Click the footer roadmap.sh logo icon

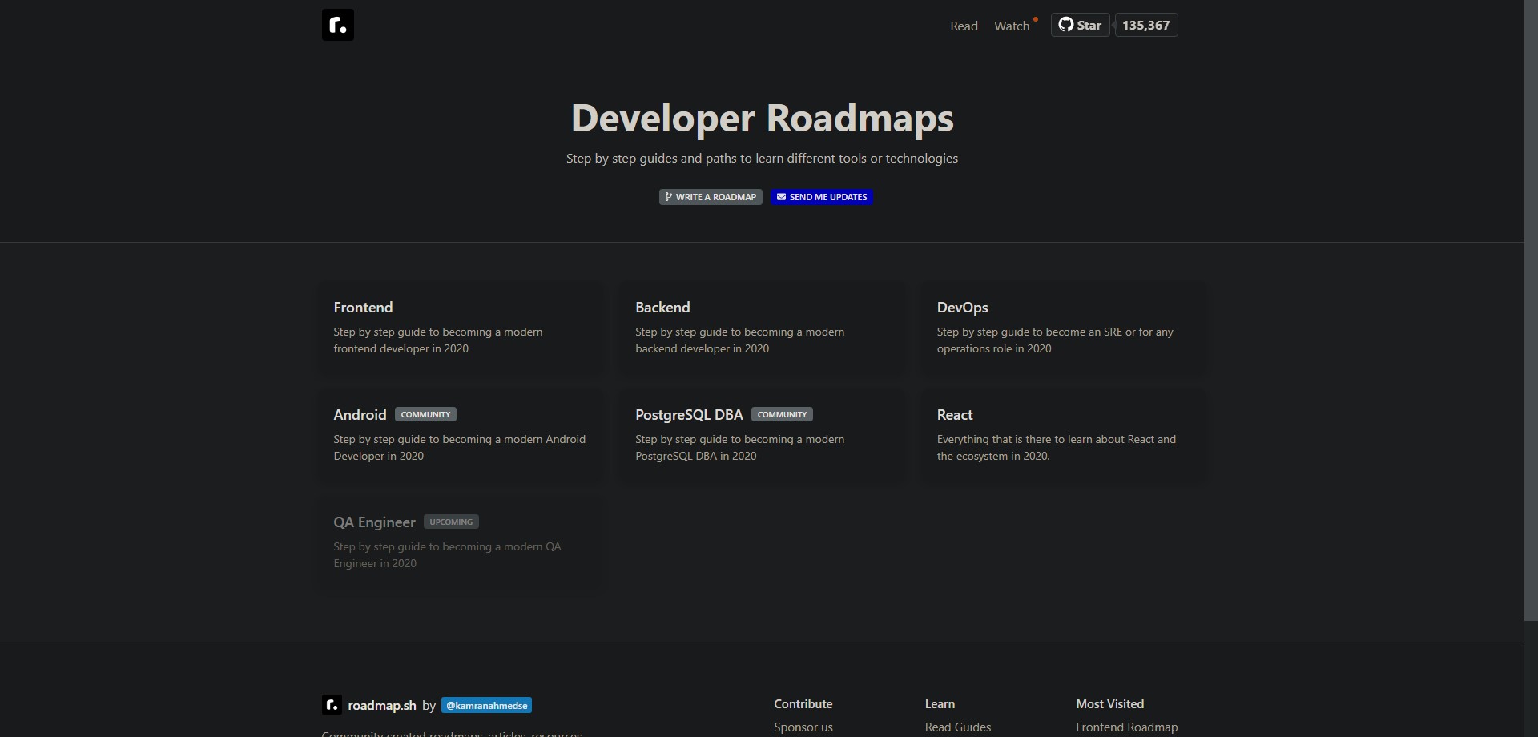(332, 705)
